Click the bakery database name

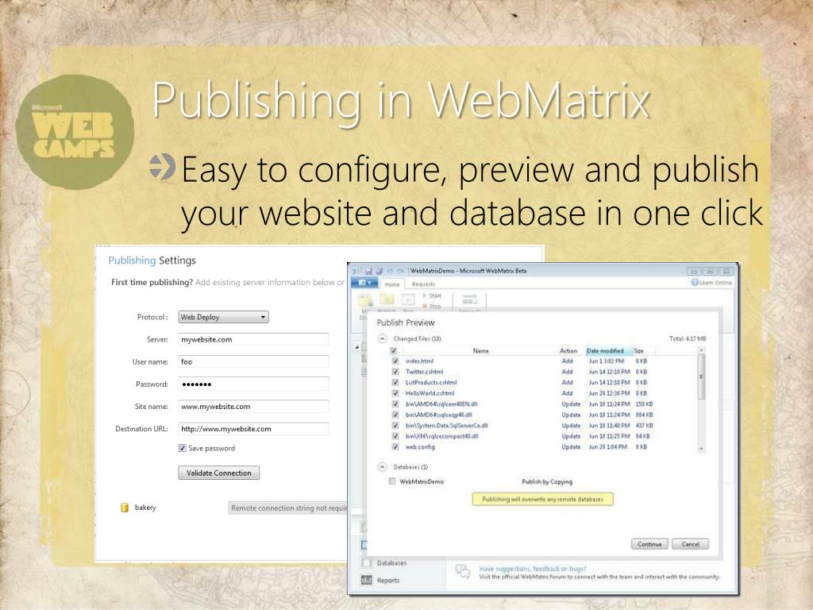145,508
